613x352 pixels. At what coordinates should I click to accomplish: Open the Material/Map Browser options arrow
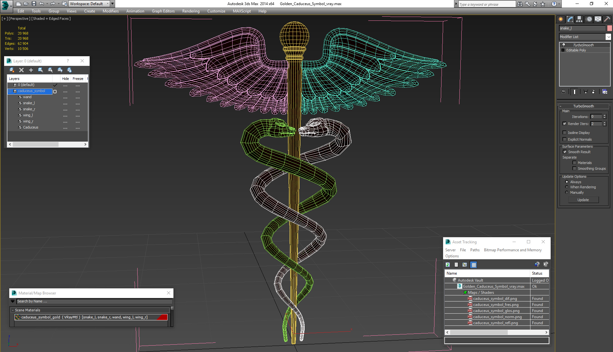12,301
